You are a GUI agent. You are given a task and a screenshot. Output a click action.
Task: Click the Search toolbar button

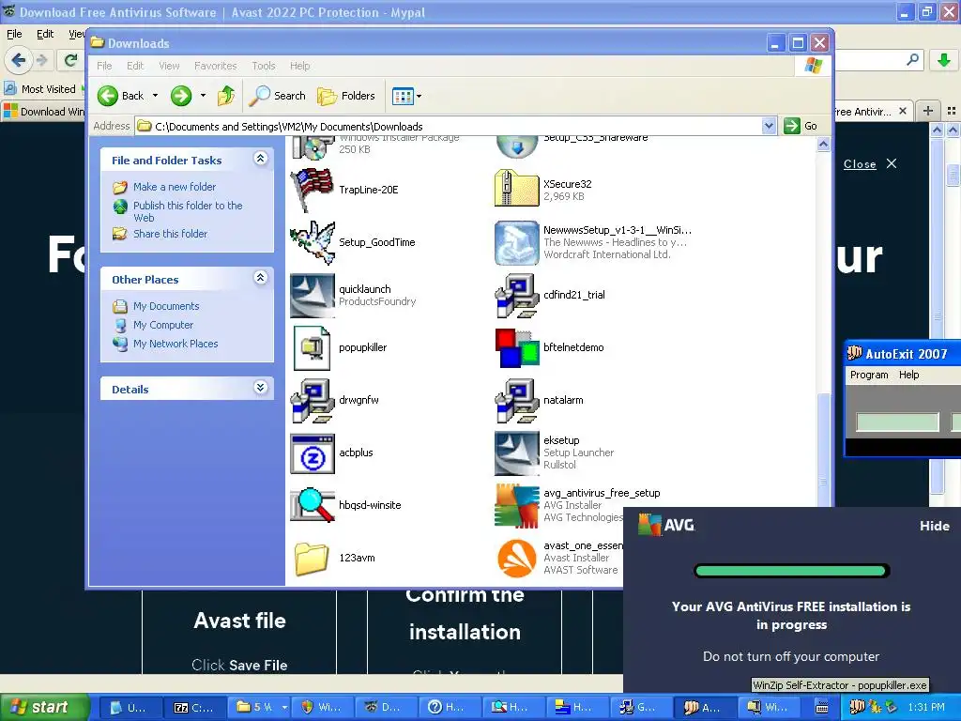click(278, 96)
